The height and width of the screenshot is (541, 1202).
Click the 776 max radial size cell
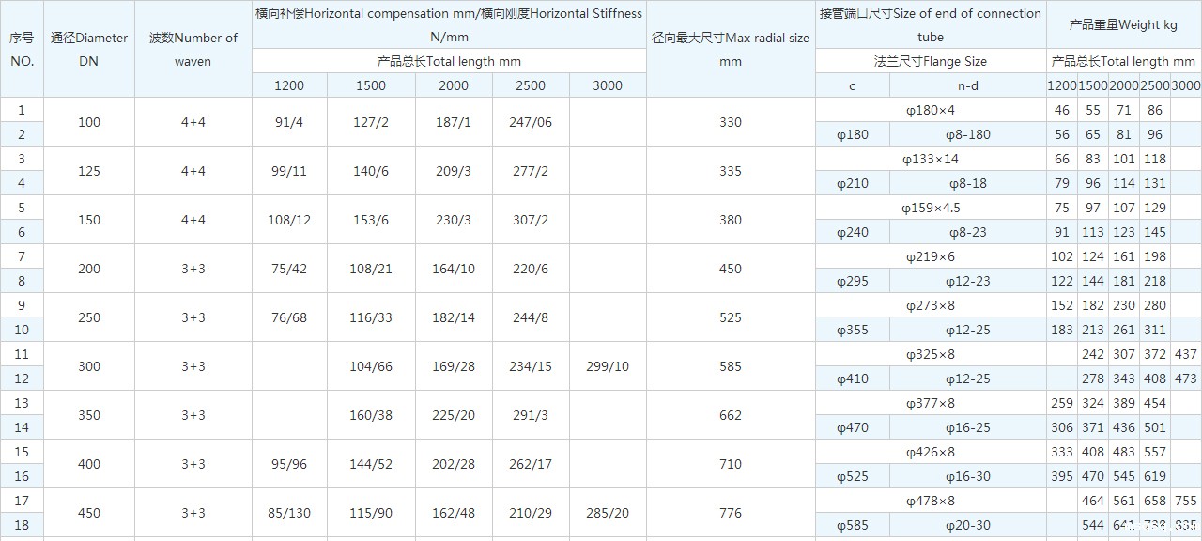point(730,513)
